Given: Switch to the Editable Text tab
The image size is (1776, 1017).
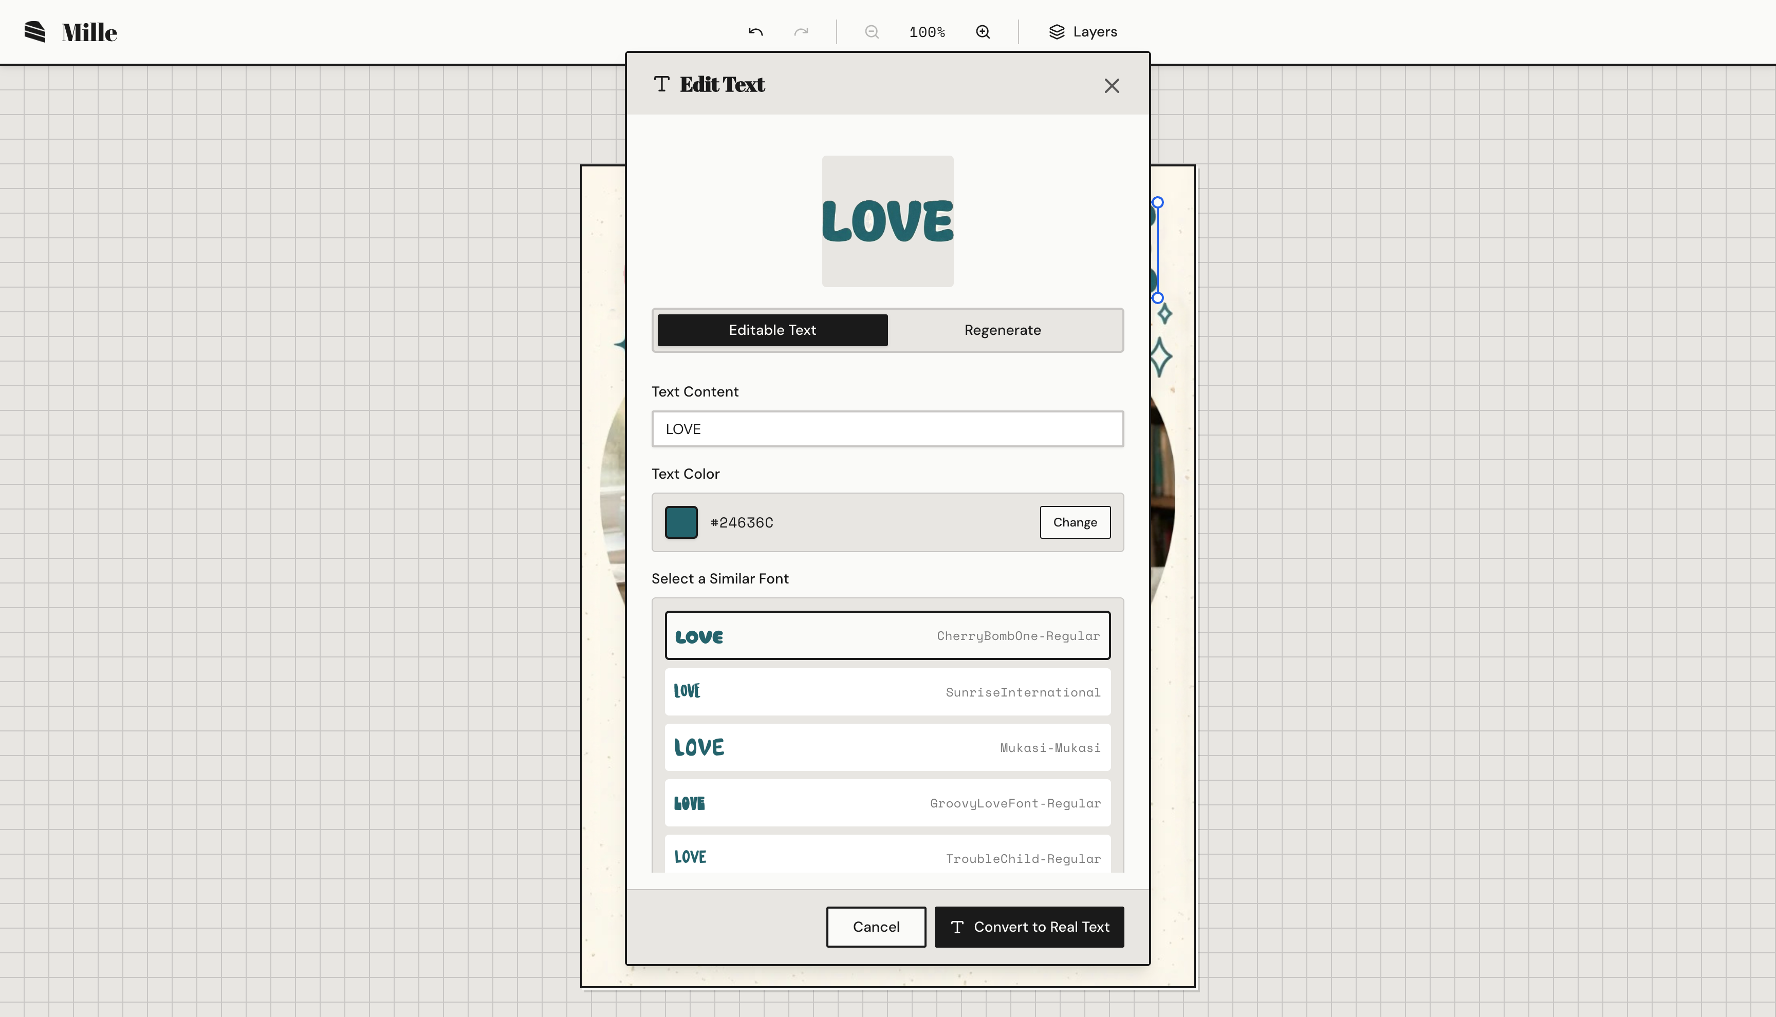Looking at the screenshot, I should point(772,330).
